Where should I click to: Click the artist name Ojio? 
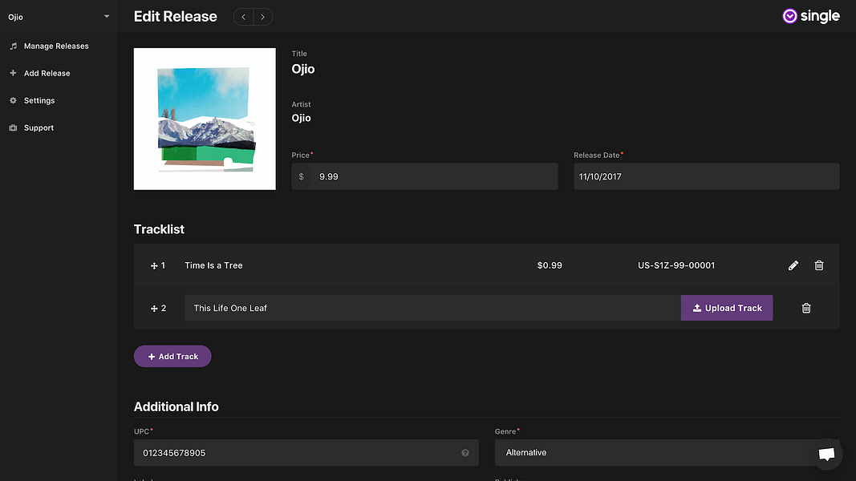[x=302, y=118]
